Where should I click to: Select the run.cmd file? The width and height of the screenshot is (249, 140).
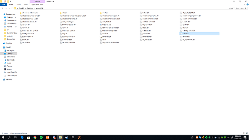point(199,34)
